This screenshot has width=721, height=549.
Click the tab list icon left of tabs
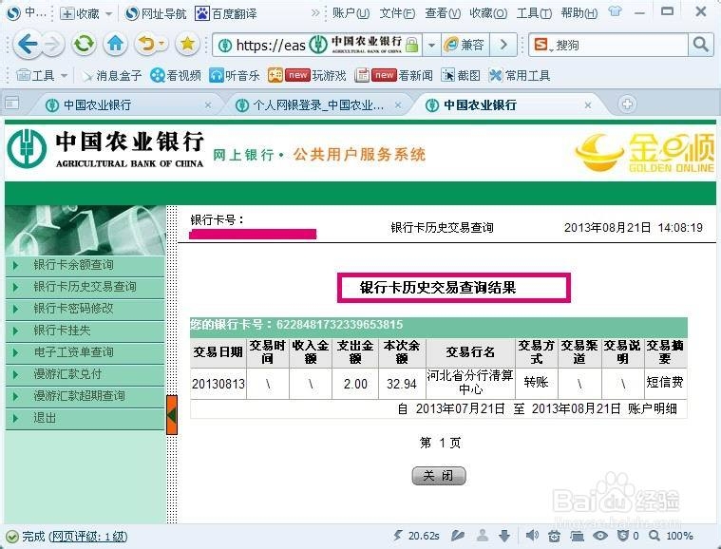click(12, 103)
